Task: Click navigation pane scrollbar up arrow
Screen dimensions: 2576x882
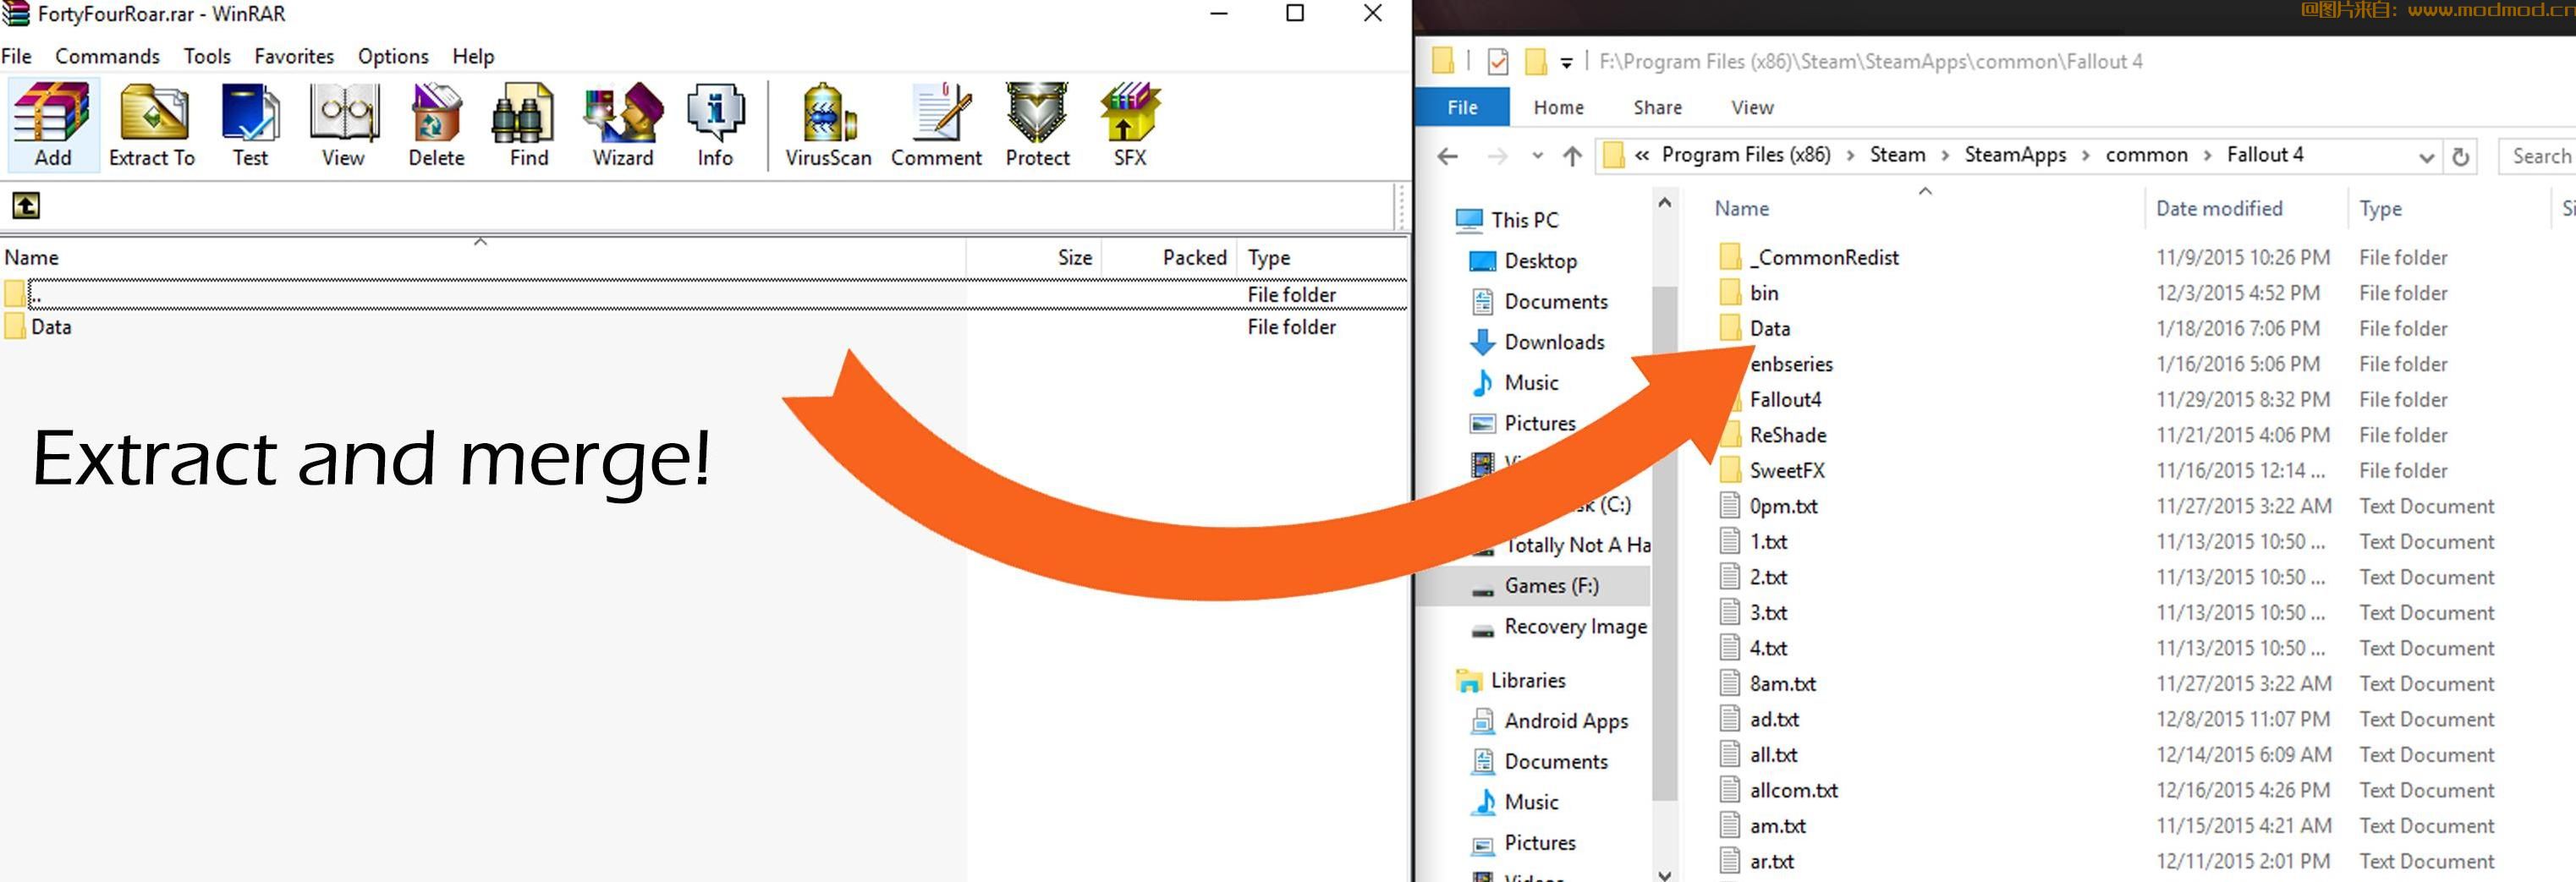Action: (1664, 203)
